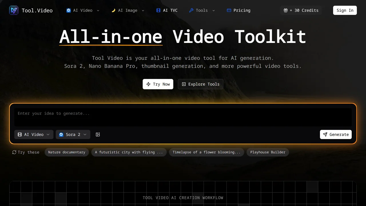Click the film icon beside AI TVC
Screen dimensions: 366x206
(x=158, y=10)
